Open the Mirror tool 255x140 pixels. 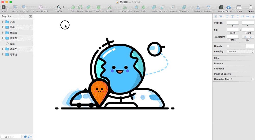[x=221, y=7]
